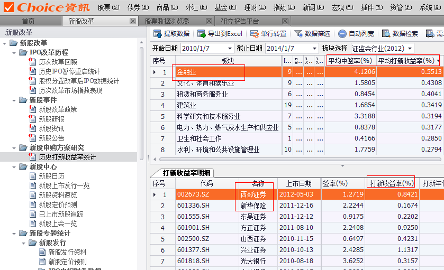Image resolution: width=444 pixels, height=270 pixels.
Task: Open the 宏观(M) menu
Action: [342, 7]
